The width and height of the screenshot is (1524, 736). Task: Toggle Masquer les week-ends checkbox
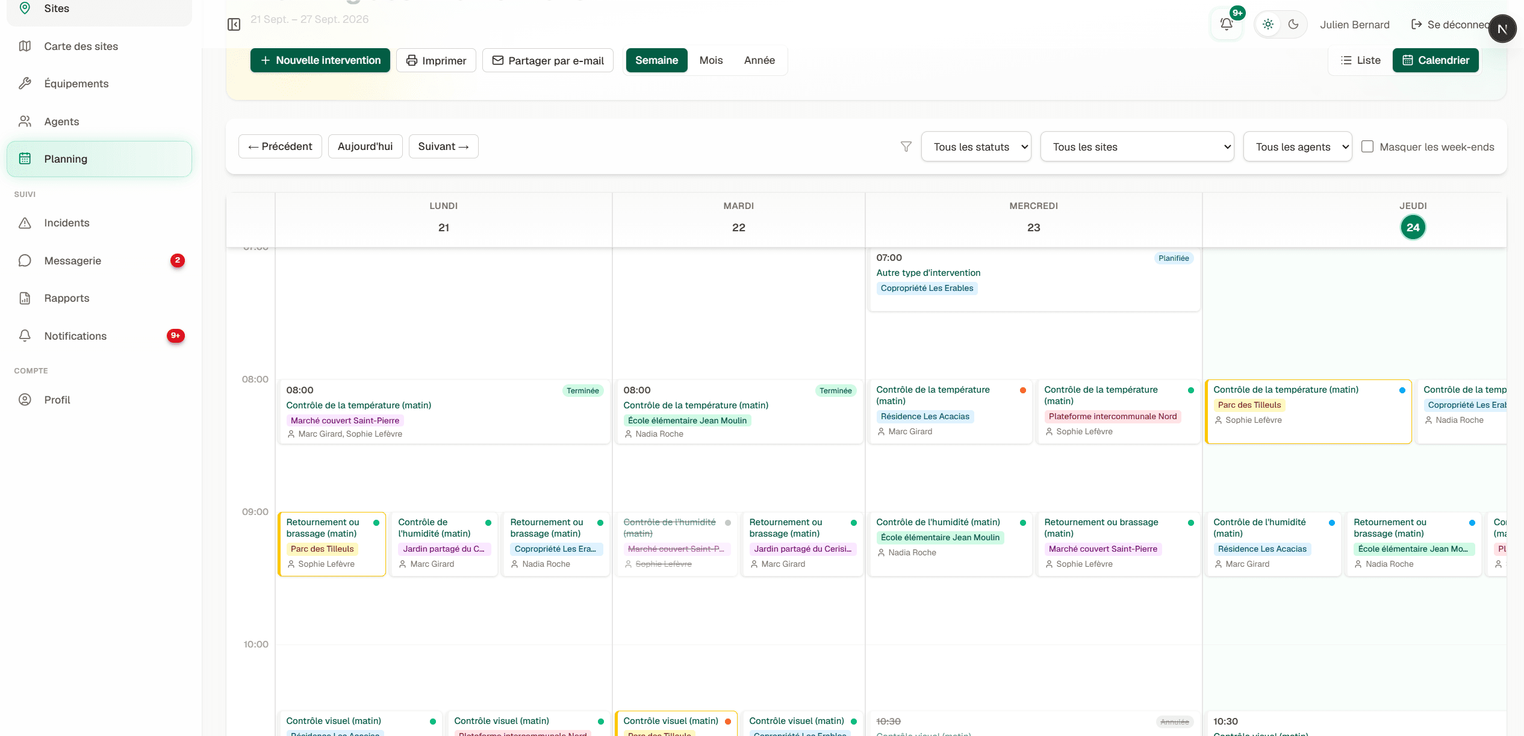click(1367, 146)
